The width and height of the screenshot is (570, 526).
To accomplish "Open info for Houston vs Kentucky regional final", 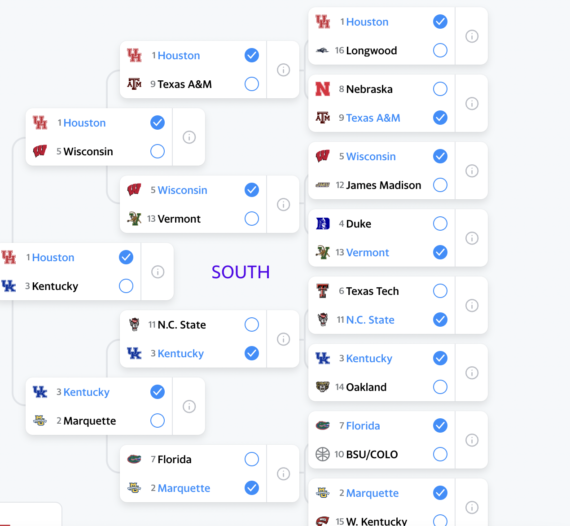I will click(158, 272).
